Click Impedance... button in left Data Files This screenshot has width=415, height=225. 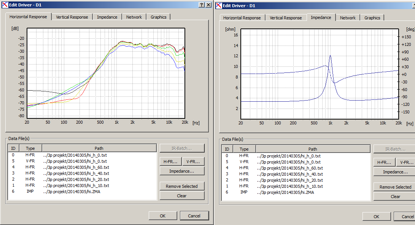click(182, 171)
